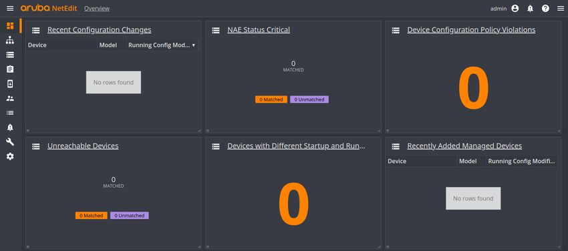Open the topology view icon in sidebar
568x251 pixels.
pos(10,40)
